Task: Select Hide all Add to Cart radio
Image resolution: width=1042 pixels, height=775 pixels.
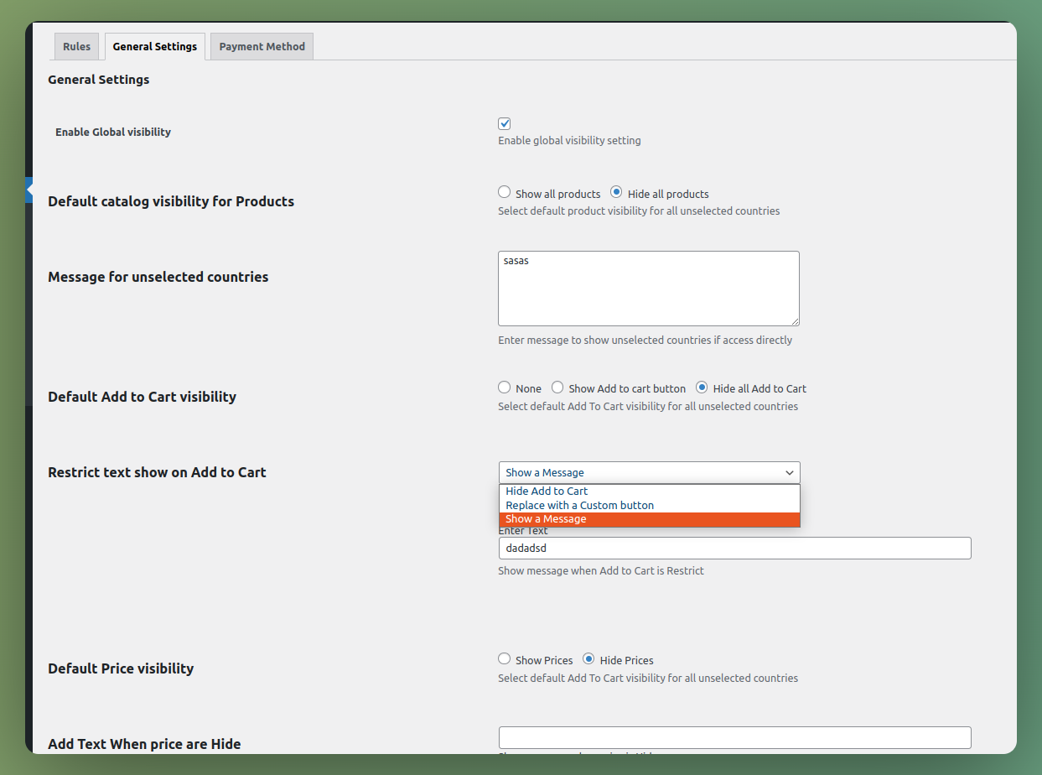Action: (702, 387)
